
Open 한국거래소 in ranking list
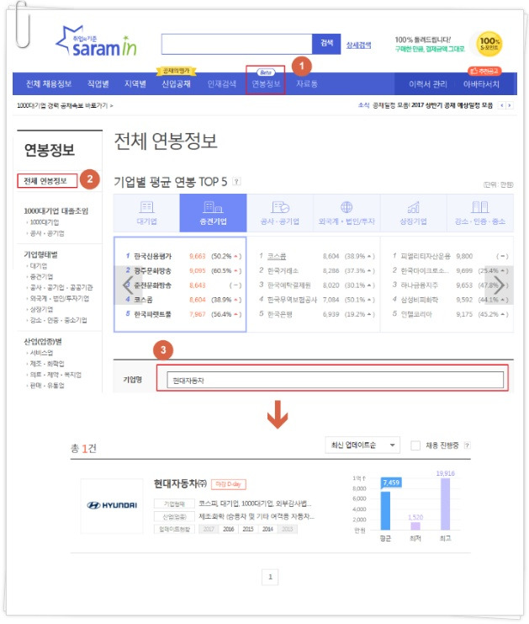point(283,270)
